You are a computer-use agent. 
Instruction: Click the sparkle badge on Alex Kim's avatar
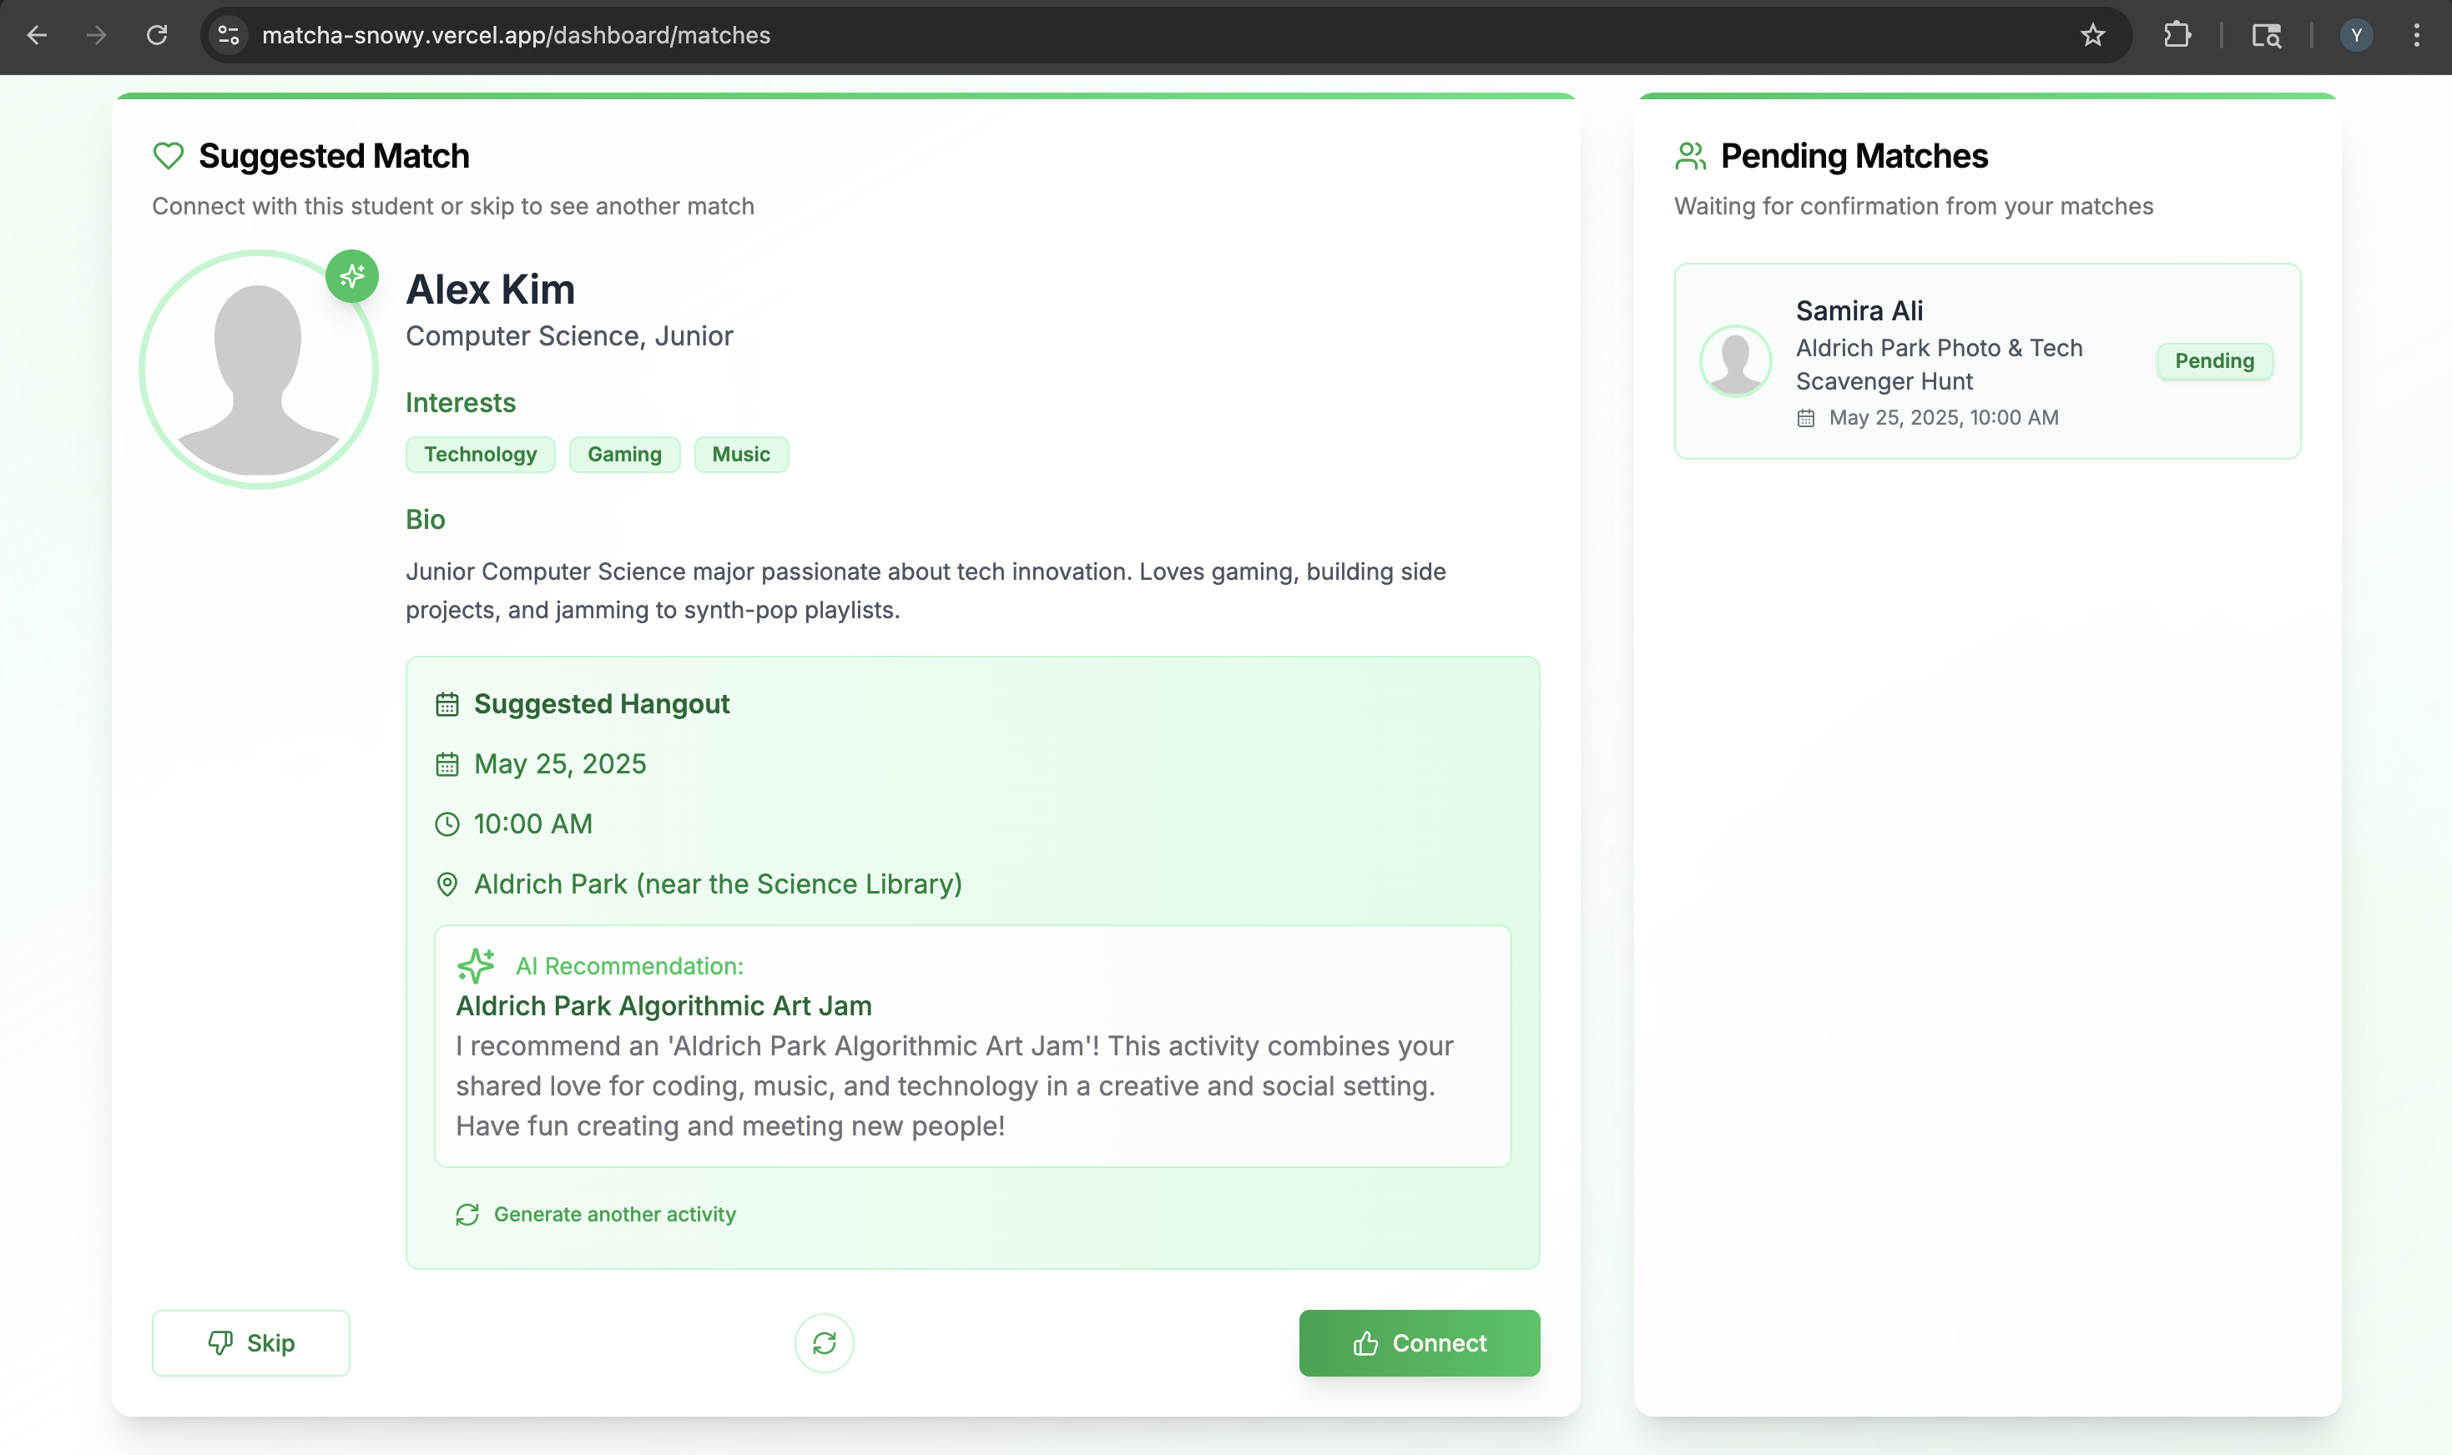pyautogui.click(x=352, y=276)
